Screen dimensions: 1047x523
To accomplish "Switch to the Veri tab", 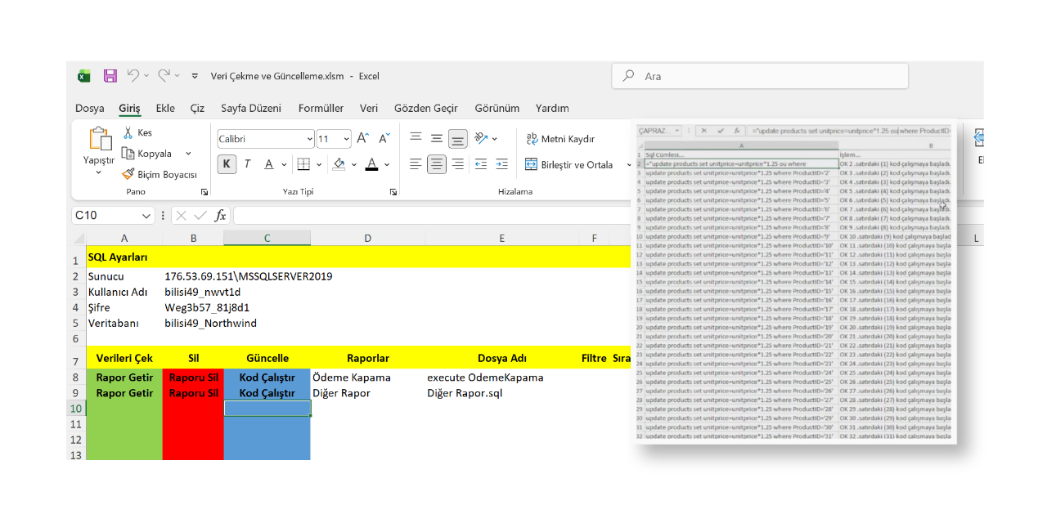I will pos(369,108).
